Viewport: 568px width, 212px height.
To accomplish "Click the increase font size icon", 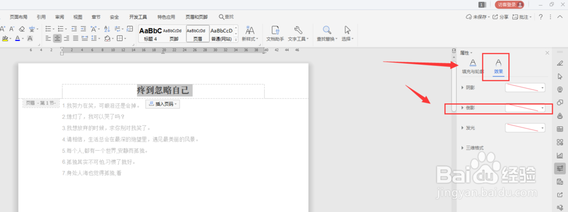I will 2,28.
